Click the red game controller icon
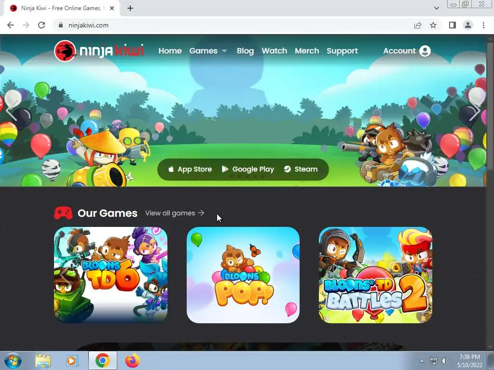494x370 pixels. 63,213
